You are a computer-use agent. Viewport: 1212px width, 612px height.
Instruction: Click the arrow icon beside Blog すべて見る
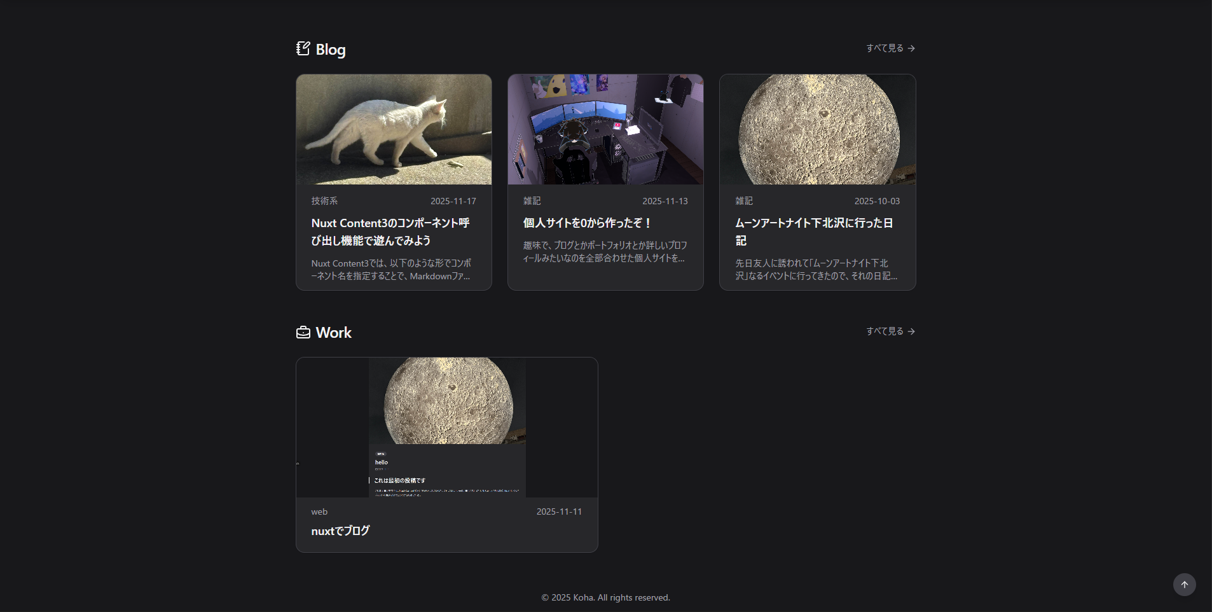click(912, 48)
